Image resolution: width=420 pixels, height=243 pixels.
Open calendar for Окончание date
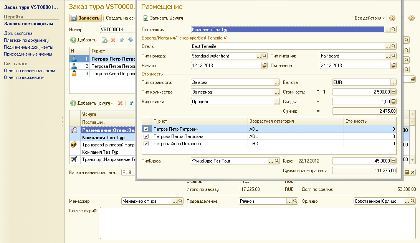(x=394, y=66)
